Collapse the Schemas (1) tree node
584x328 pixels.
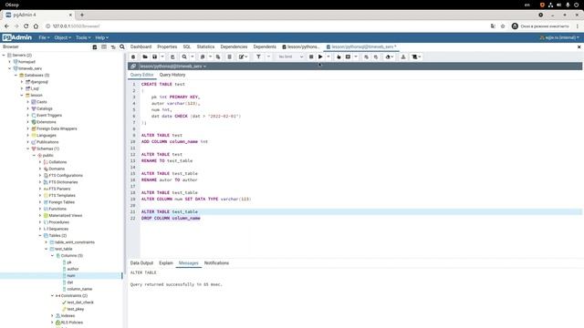point(28,149)
